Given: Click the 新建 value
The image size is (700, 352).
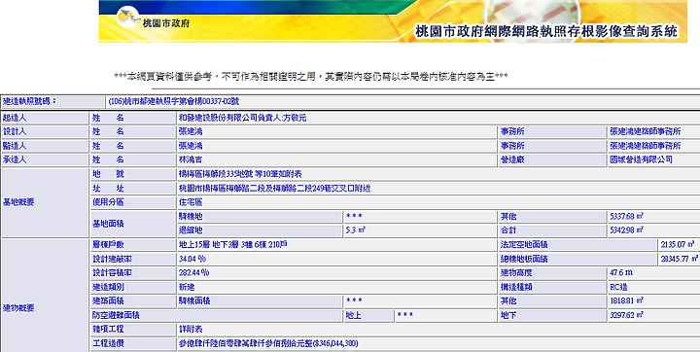Looking at the screenshot, I should (x=187, y=287).
